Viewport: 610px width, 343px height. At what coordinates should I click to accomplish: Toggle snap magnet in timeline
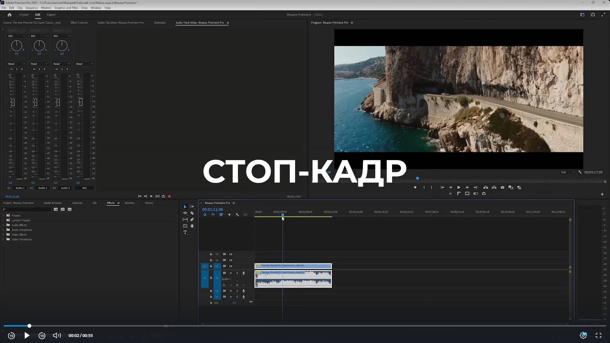point(213,215)
